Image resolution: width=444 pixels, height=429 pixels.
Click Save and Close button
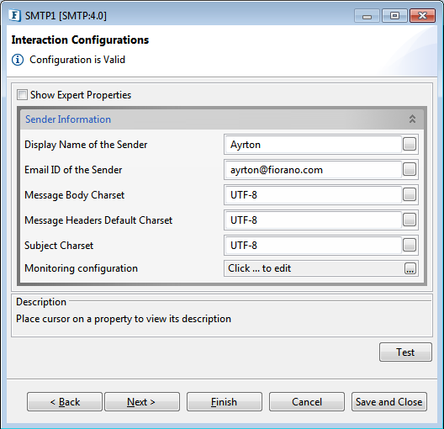coord(389,401)
